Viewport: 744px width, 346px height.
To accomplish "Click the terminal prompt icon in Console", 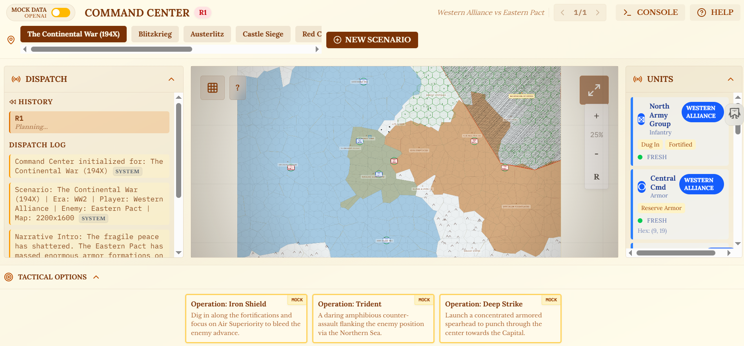I will pos(627,13).
